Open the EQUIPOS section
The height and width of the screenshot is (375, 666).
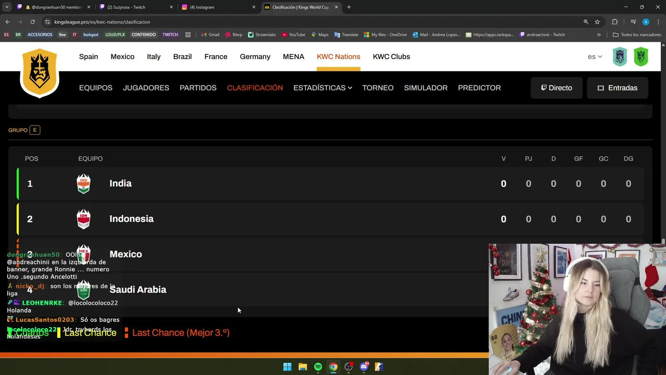tap(96, 87)
